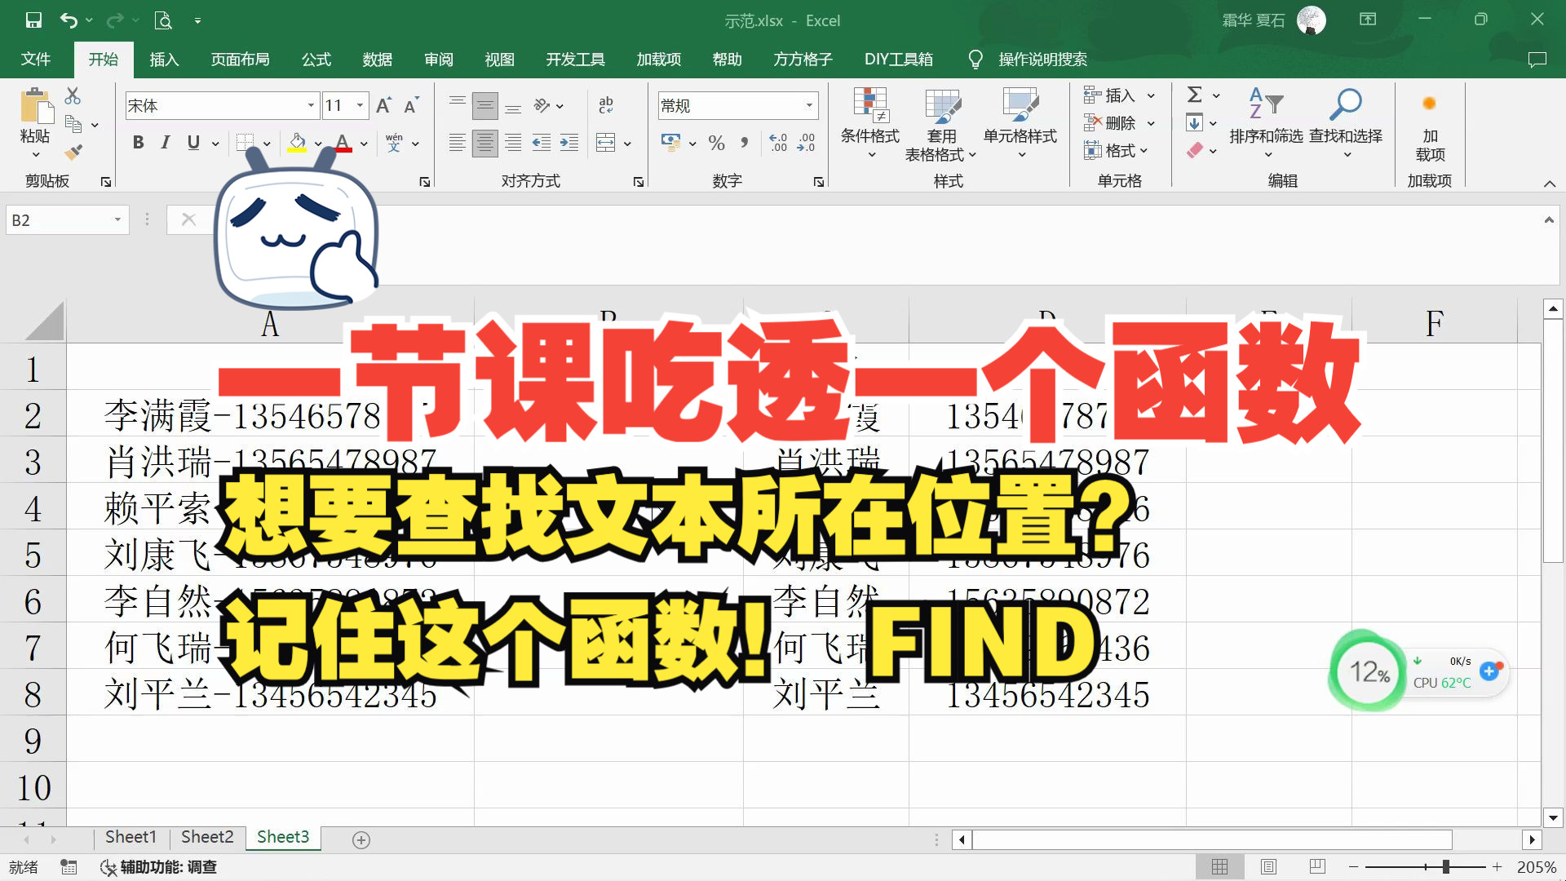Open the font name dropdown 宋体

pyautogui.click(x=311, y=105)
